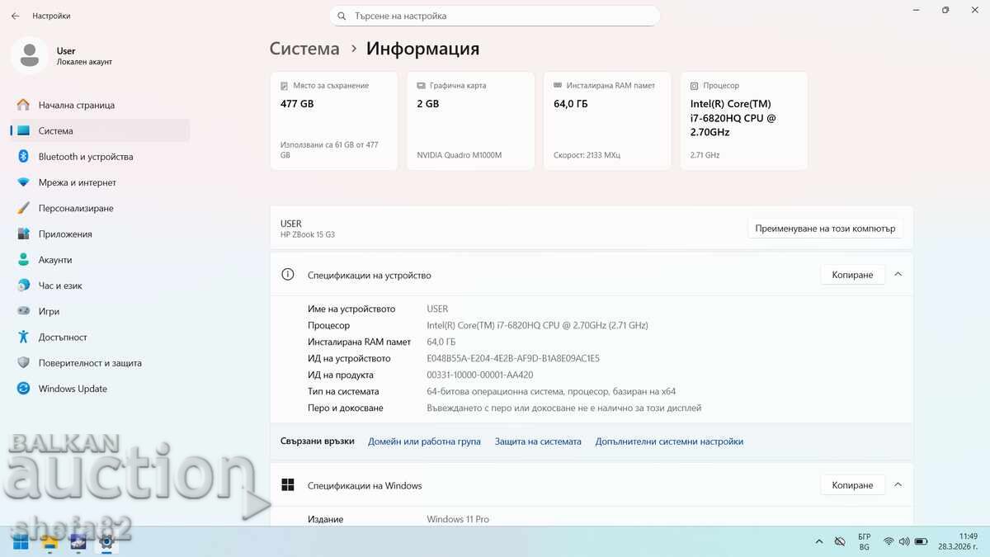Screen dimensions: 990x557
Task: Open Достъпност settings
Action: pyautogui.click(x=99, y=337)
